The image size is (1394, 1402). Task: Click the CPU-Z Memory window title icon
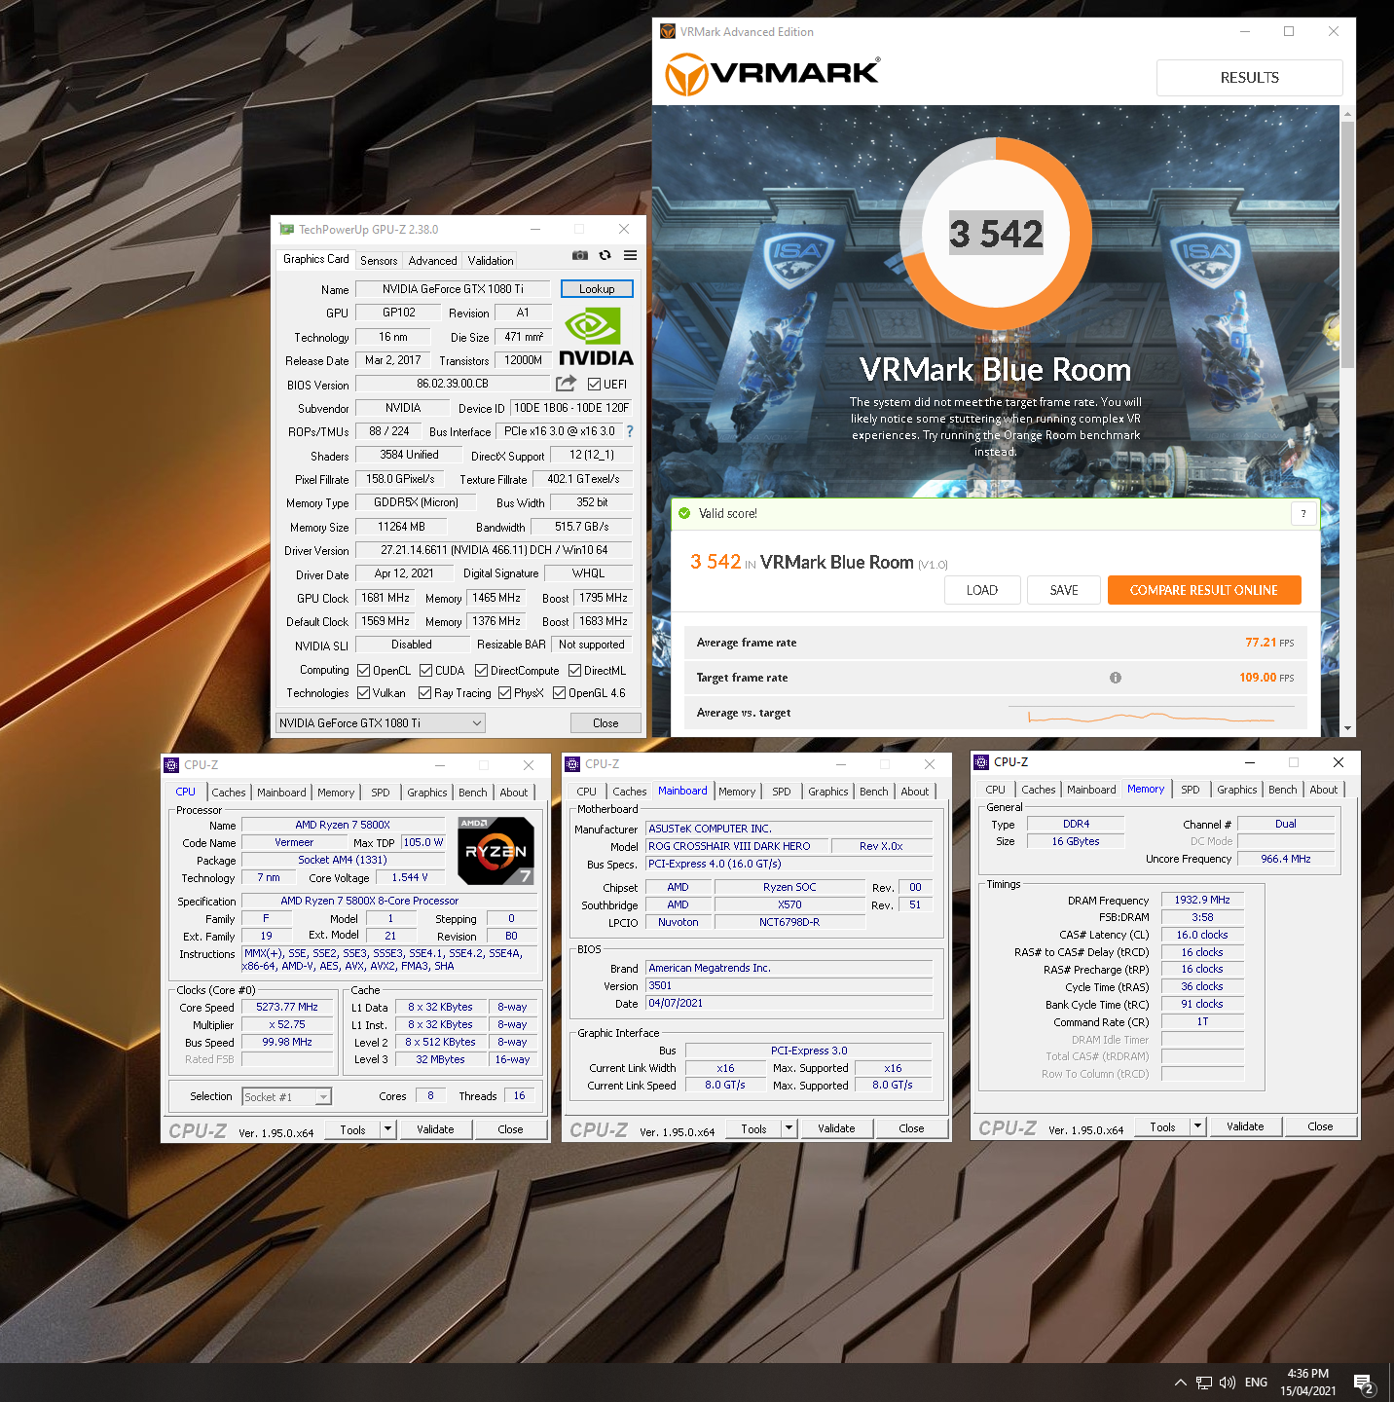[981, 762]
